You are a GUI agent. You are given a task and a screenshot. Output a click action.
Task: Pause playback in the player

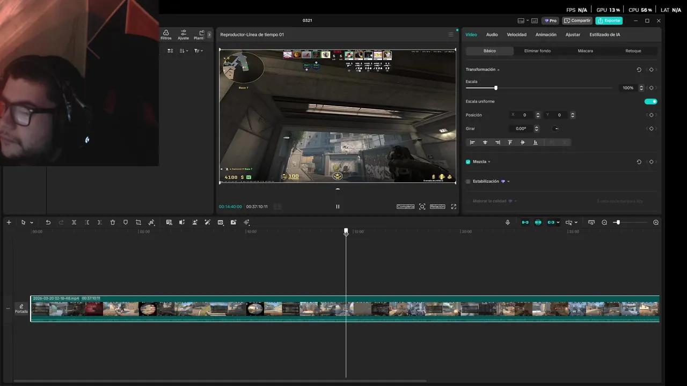338,206
